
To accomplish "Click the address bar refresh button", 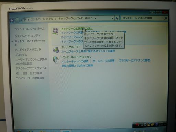I will pyautogui.click(x=117, y=18).
